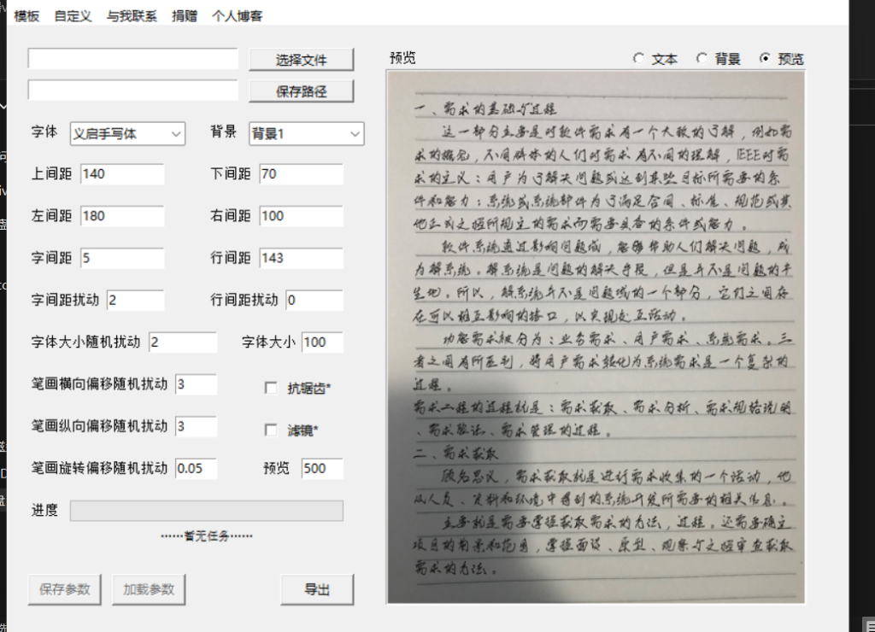Expand the 背景 background dropdown
Screen dimensions: 875x632
tap(306, 134)
